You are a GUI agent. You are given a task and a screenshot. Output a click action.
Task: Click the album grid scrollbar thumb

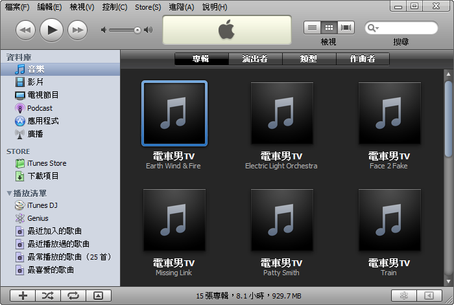[x=449, y=119]
